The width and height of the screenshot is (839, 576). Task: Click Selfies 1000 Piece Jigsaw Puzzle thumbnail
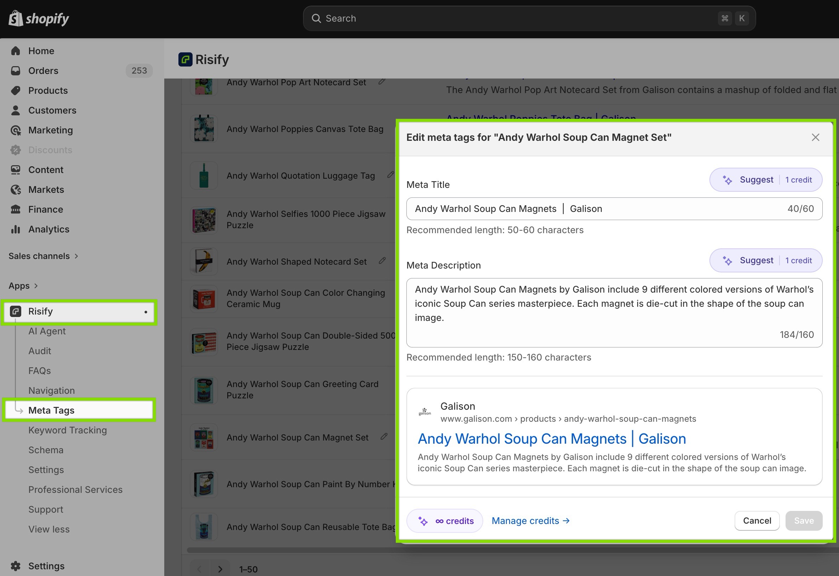click(x=204, y=220)
